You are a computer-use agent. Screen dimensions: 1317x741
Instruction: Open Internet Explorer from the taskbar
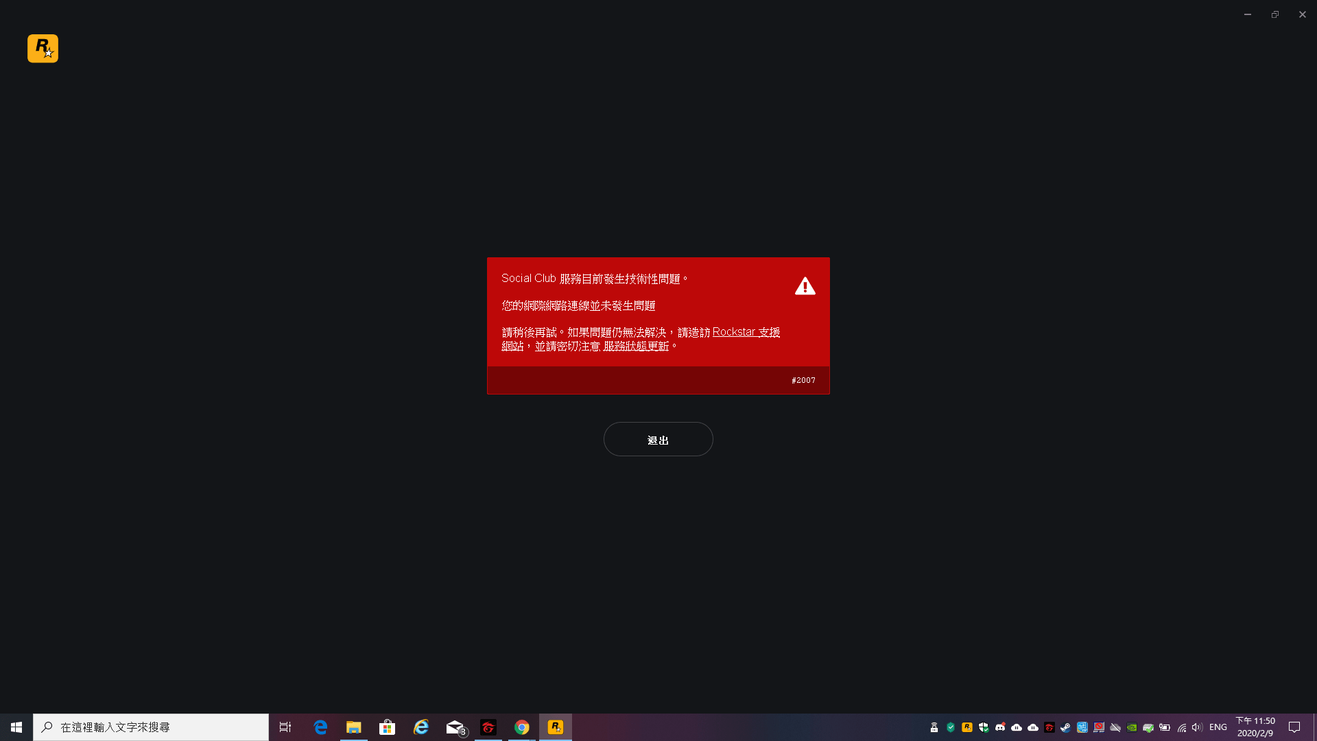coord(420,727)
